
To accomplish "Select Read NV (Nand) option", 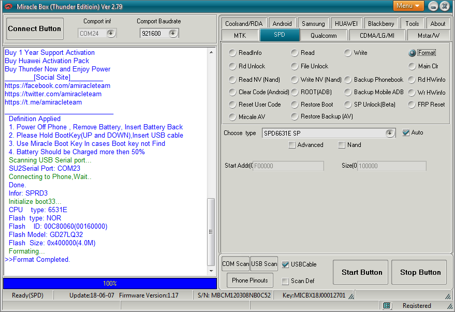I will pyautogui.click(x=254, y=80).
